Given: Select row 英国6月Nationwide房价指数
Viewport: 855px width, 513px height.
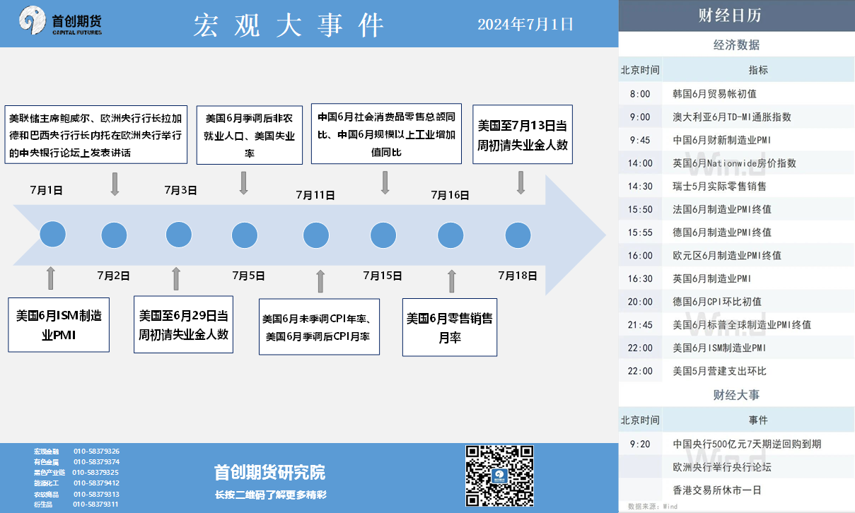Looking at the screenshot, I should [x=737, y=163].
